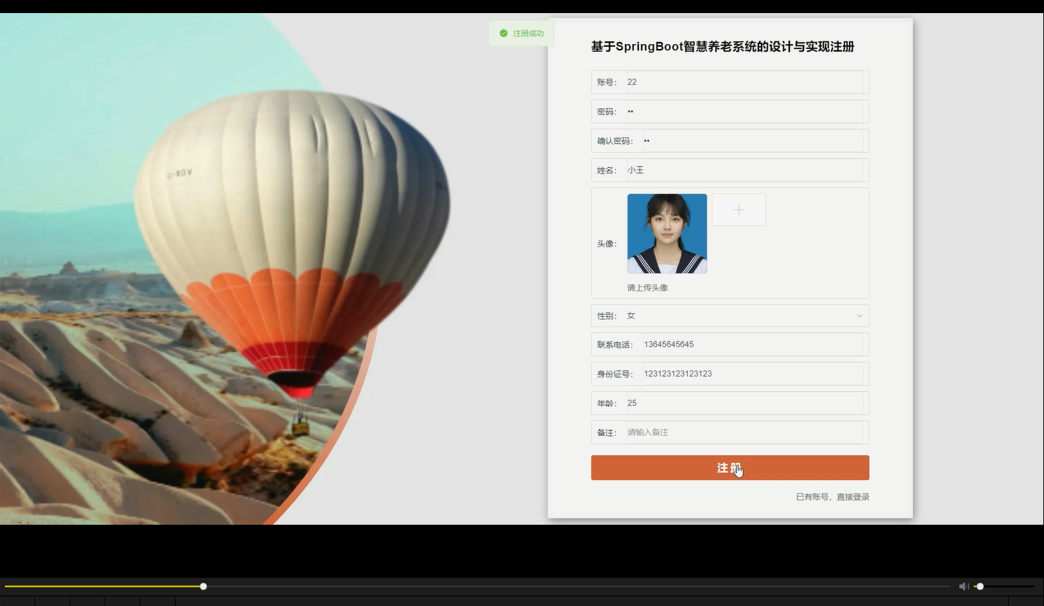Click the 请上传头像 upload hint text
This screenshot has width=1044, height=606.
point(646,287)
